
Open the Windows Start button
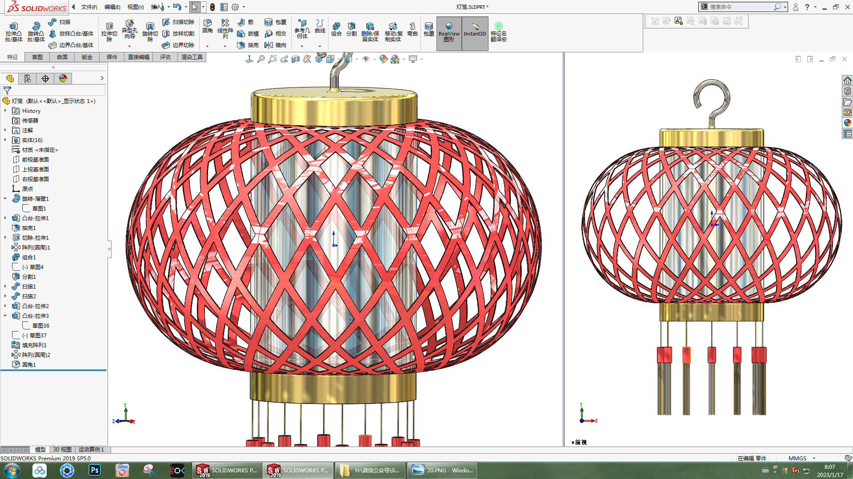pos(12,470)
